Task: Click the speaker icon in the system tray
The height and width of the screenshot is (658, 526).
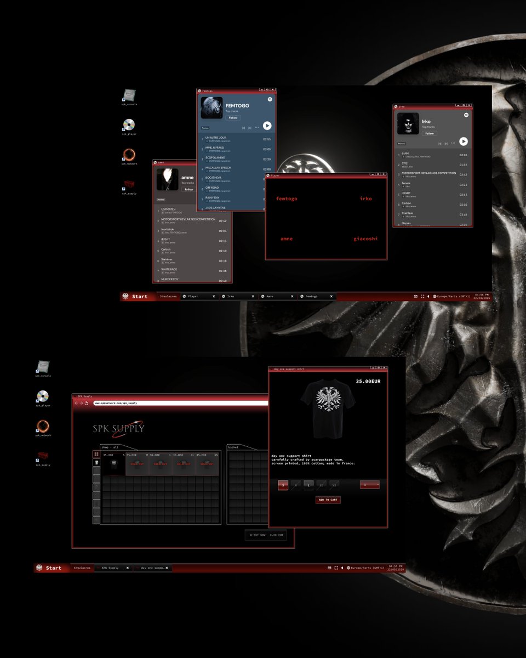Action: coord(428,296)
